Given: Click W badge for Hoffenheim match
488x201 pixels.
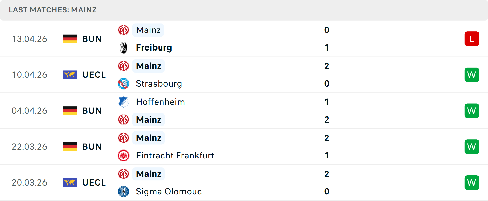Looking at the screenshot, I should click(472, 111).
